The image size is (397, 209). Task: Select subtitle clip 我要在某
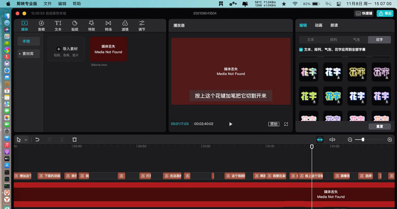(276, 176)
